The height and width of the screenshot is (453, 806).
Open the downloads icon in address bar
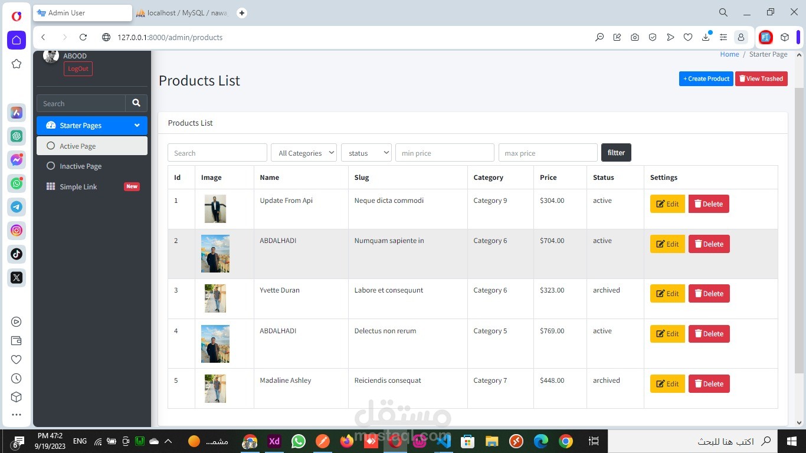[706, 37]
